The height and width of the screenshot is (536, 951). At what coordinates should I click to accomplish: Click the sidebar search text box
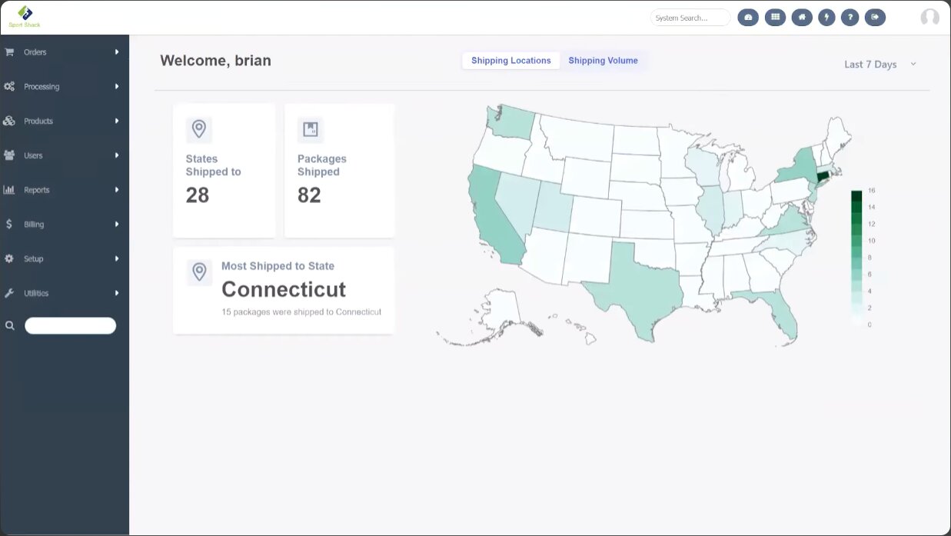pyautogui.click(x=71, y=326)
